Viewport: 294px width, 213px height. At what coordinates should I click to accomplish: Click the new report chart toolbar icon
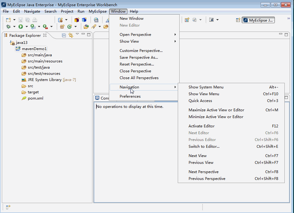pos(187,20)
